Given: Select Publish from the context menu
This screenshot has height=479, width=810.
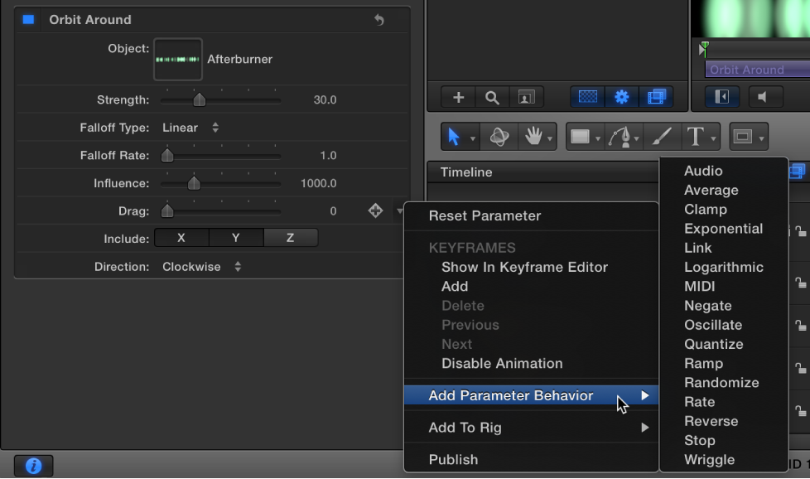Looking at the screenshot, I should click(x=452, y=460).
